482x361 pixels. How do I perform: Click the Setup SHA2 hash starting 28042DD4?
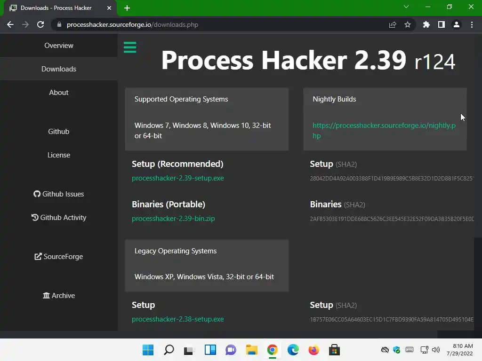[392, 178]
